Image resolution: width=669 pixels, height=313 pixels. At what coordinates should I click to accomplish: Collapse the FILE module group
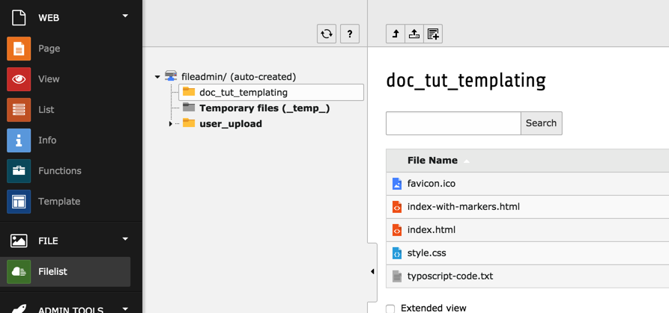tap(125, 239)
